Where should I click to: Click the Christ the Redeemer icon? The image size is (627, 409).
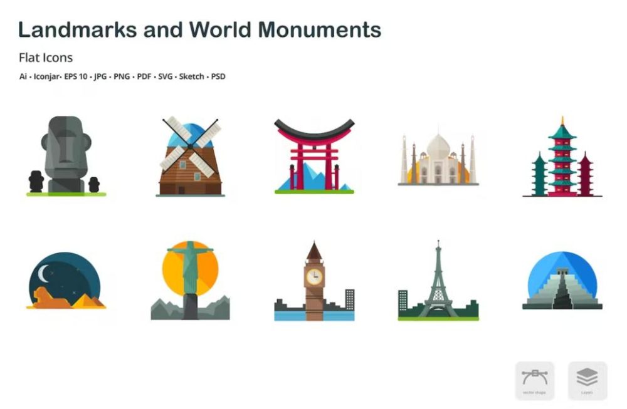[188, 279]
